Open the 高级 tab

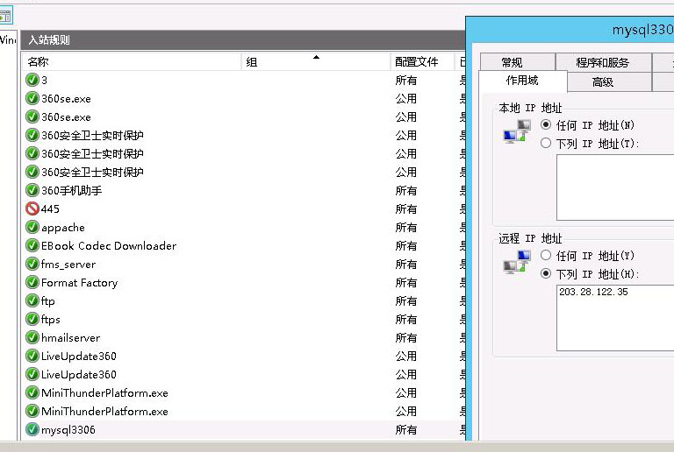(609, 81)
